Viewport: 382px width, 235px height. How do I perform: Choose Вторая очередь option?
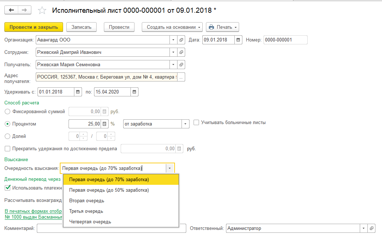[121, 201]
